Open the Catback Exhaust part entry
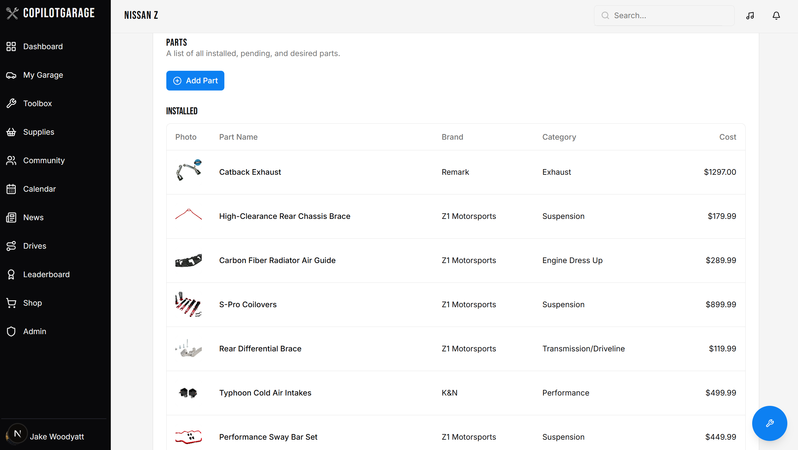Image resolution: width=798 pixels, height=450 pixels. click(250, 172)
